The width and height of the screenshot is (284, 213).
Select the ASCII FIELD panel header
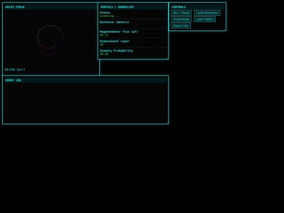[50, 7]
